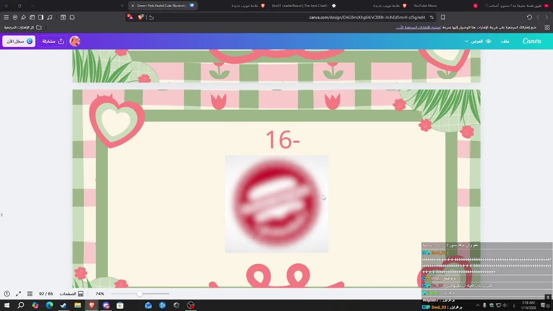Click the Canva Share button
The height and width of the screenshot is (311, 553).
53,41
